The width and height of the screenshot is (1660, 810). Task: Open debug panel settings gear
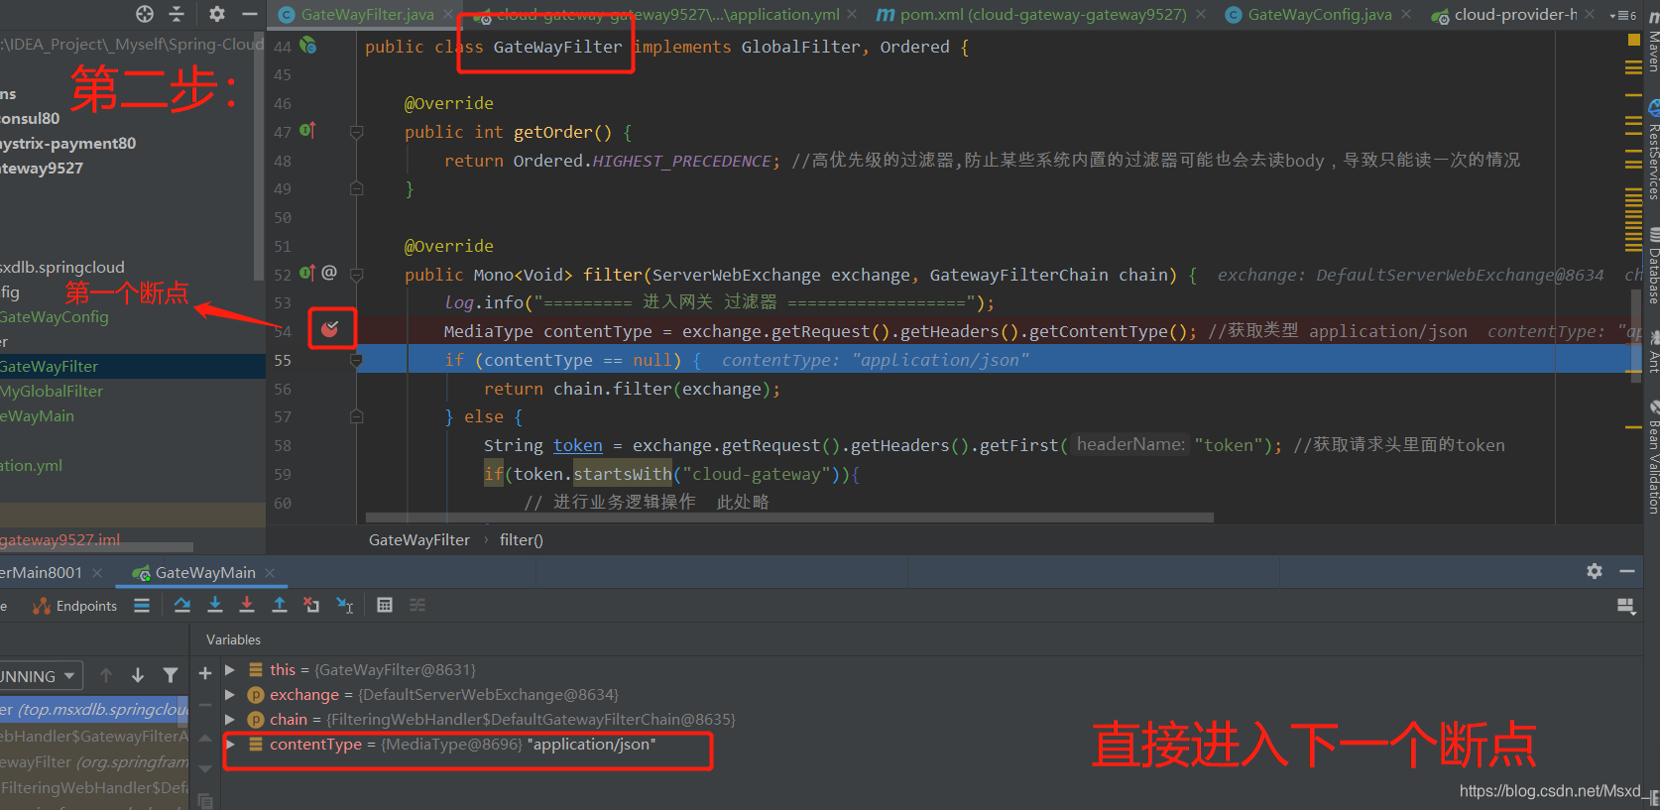[1595, 571]
